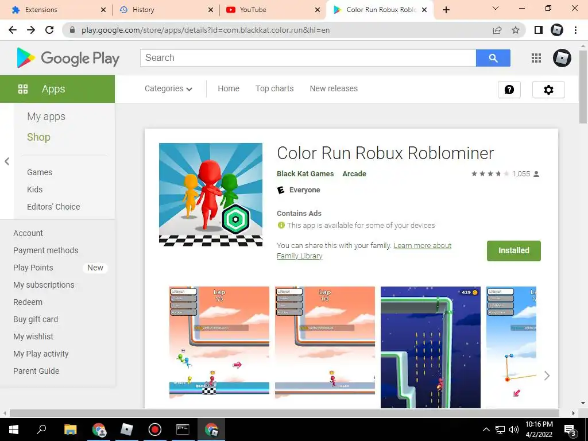
Task: Open My wishlist
Action: click(x=33, y=336)
